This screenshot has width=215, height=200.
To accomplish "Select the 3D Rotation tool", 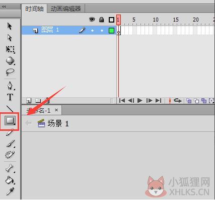I will click(x=10, y=61).
